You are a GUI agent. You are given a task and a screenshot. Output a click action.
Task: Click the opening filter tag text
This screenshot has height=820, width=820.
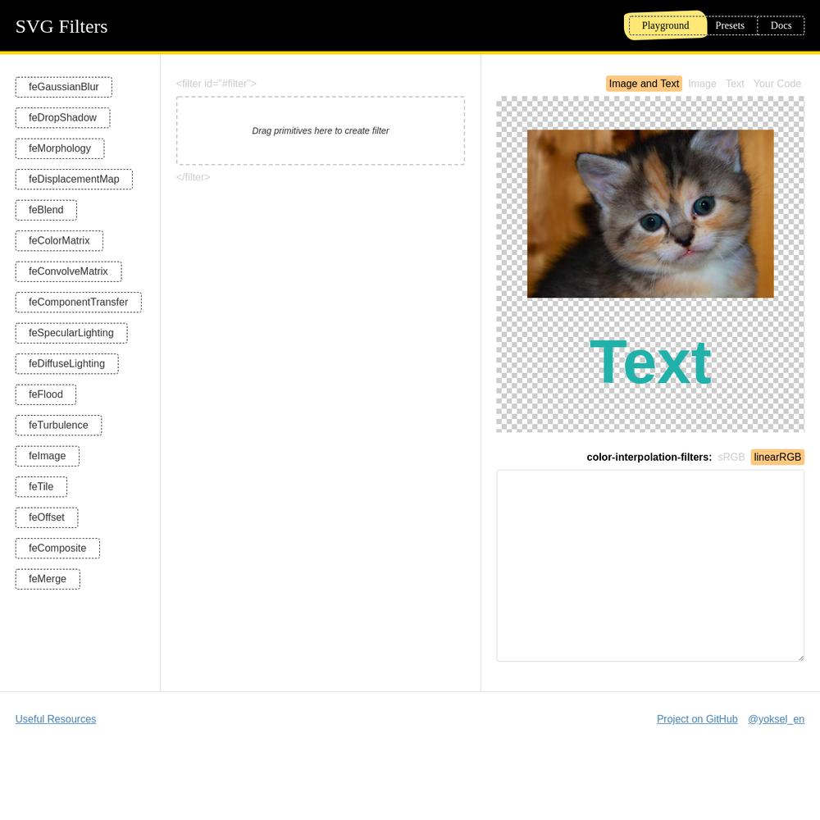(x=216, y=84)
